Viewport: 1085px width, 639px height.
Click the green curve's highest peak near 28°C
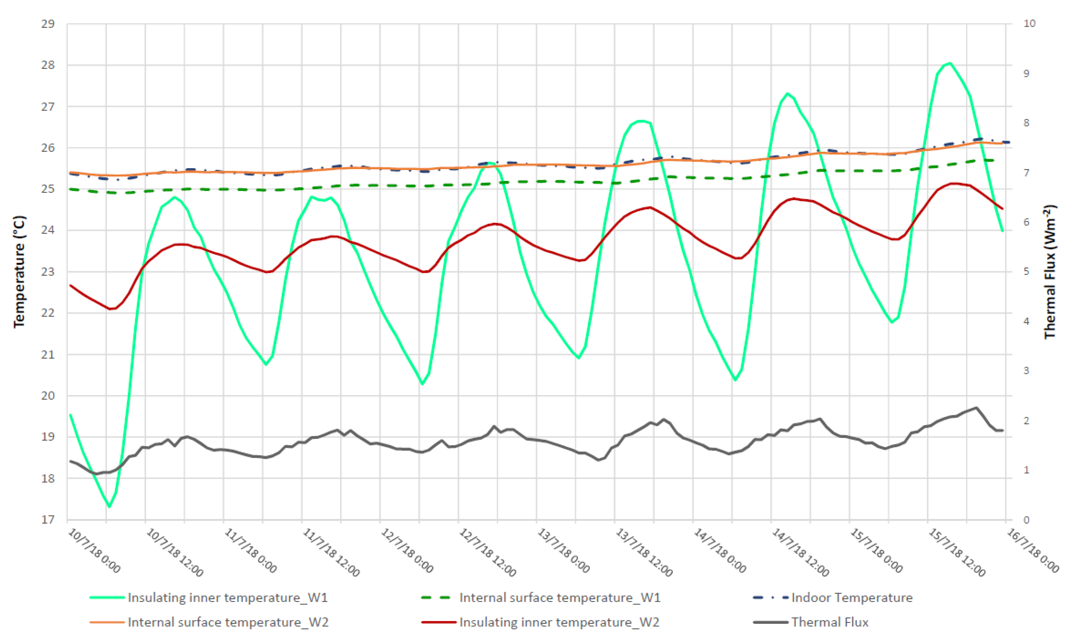[x=950, y=63]
